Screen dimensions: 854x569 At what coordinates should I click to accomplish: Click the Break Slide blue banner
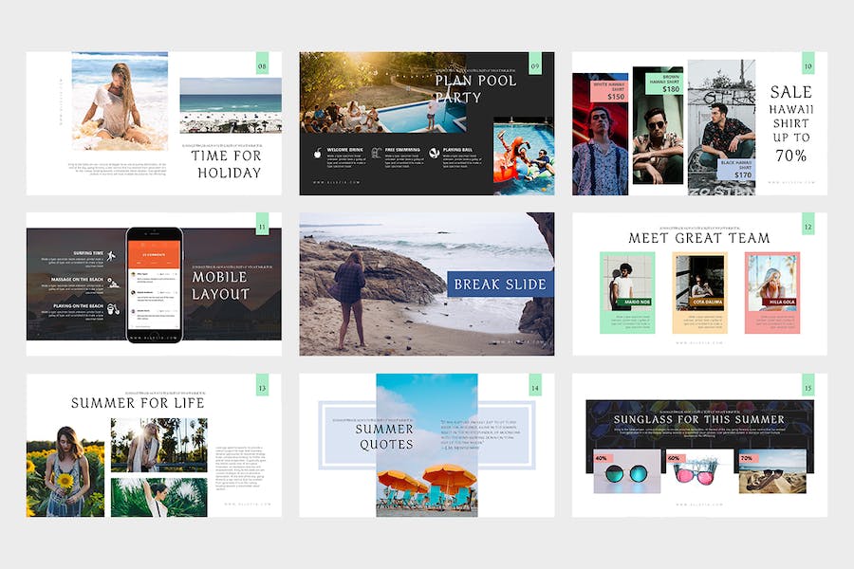pos(500,284)
